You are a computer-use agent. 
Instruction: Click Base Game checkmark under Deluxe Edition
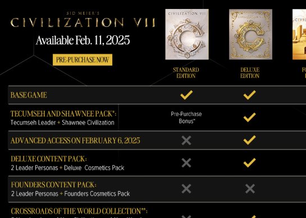click(x=250, y=95)
